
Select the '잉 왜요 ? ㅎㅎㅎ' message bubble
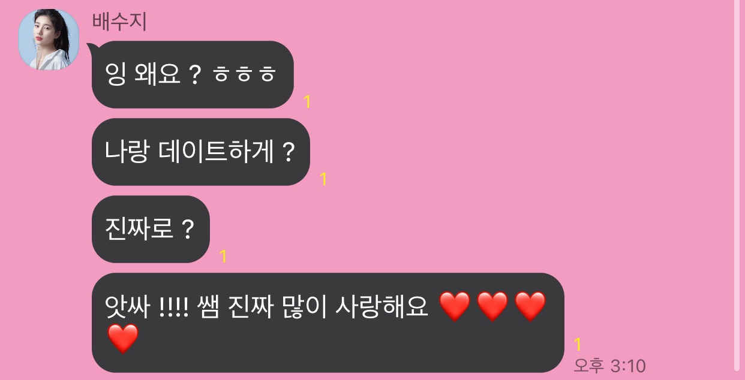(x=193, y=75)
